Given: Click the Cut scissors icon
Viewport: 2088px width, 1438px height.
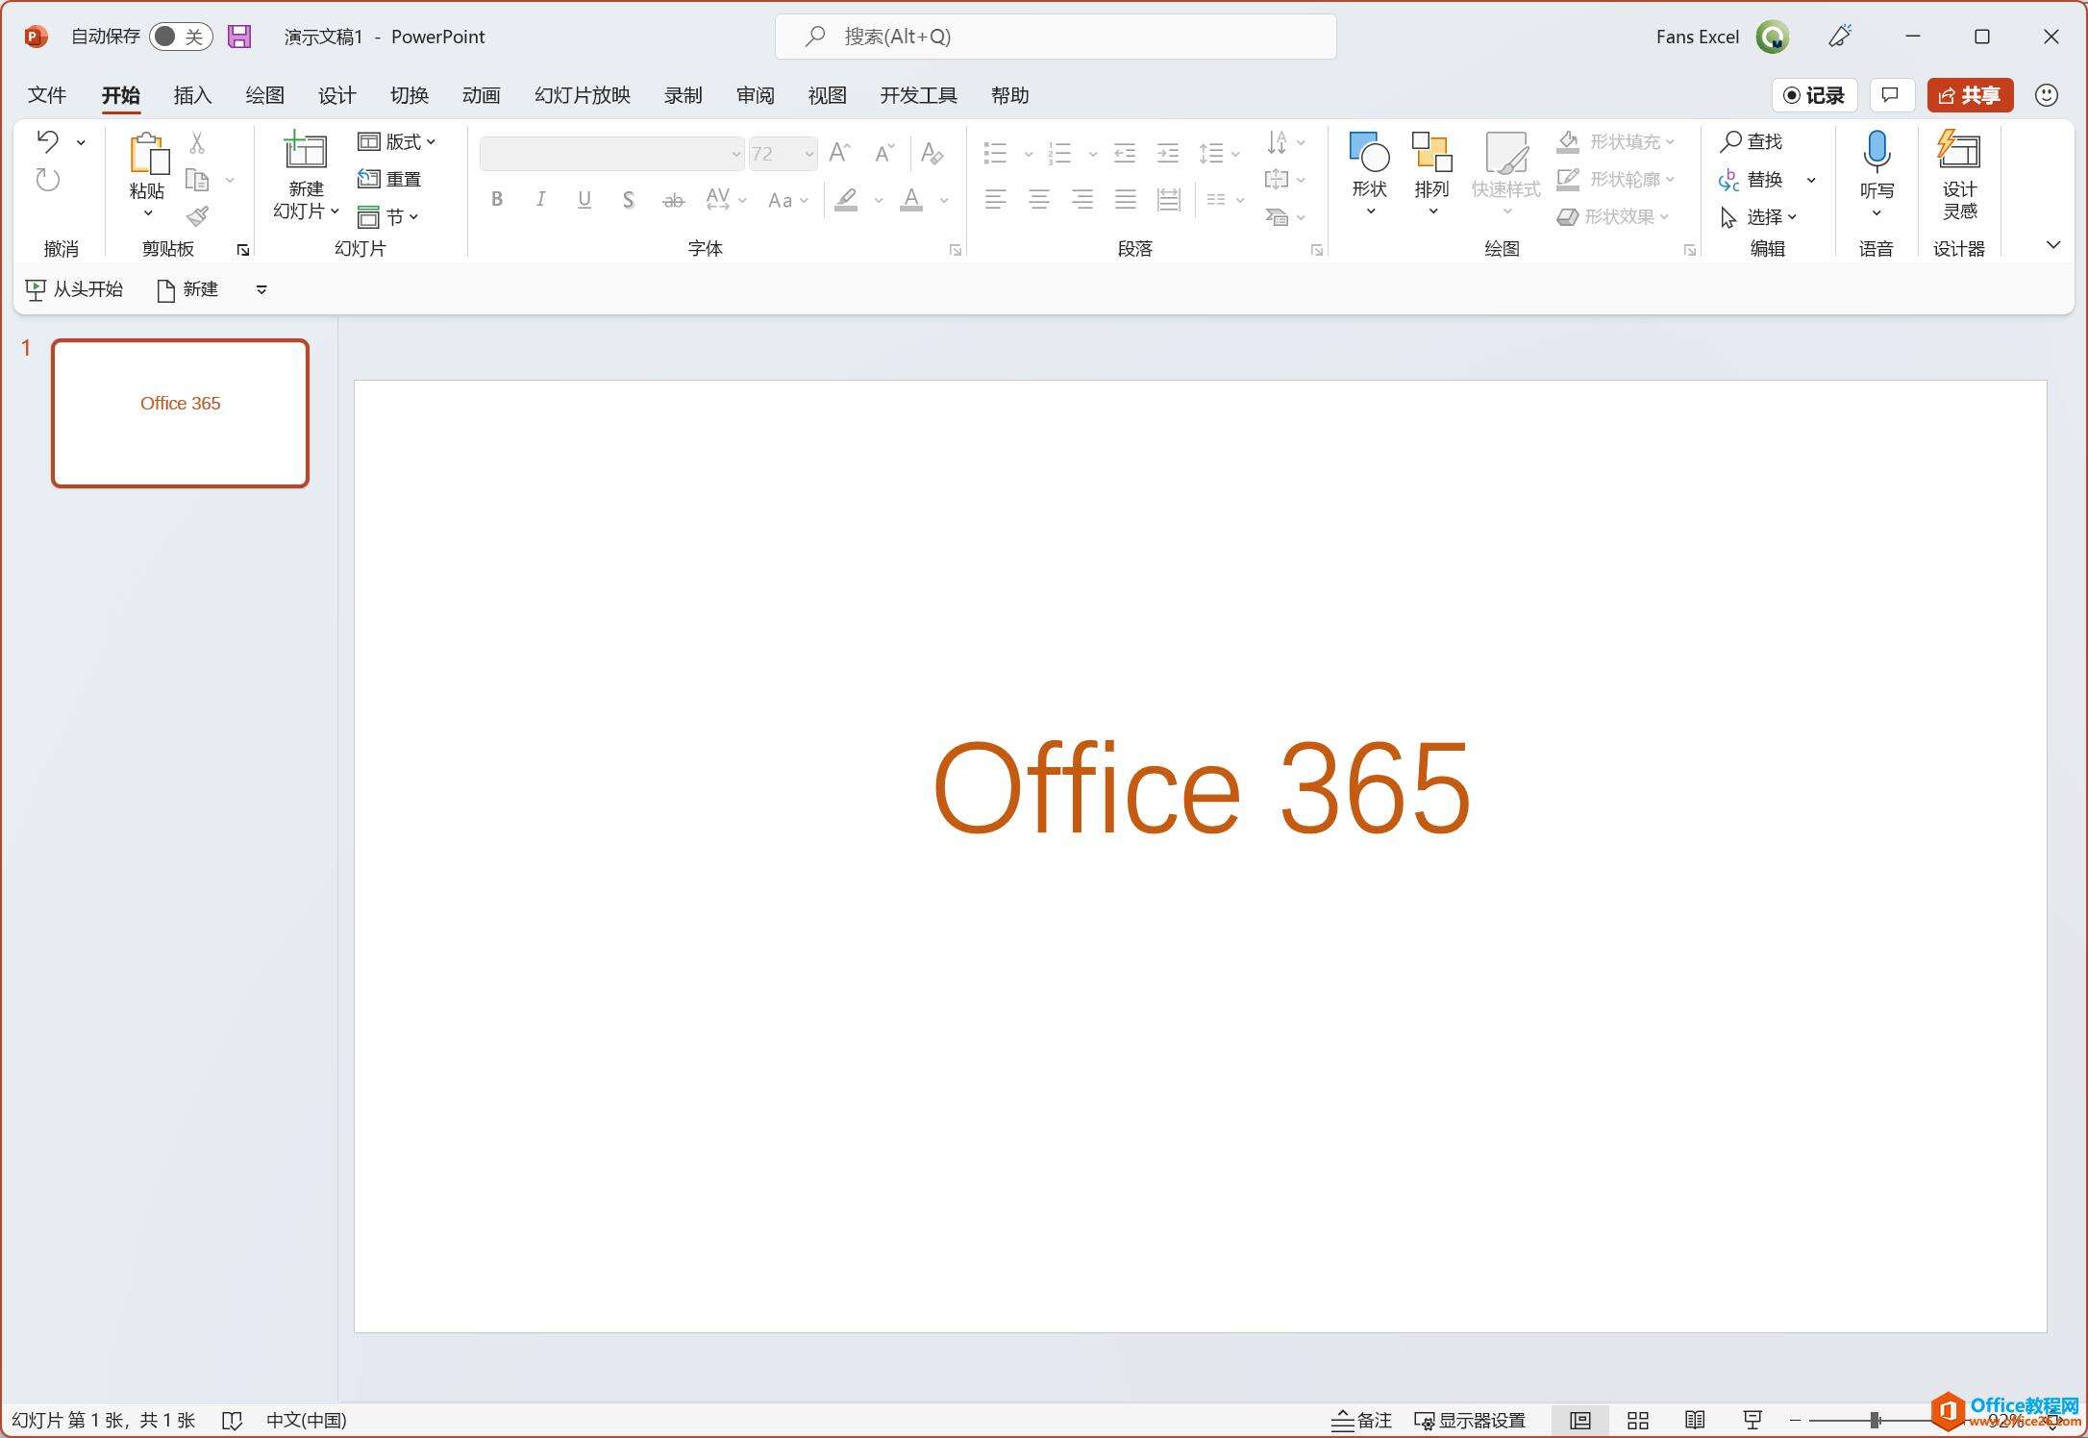Looking at the screenshot, I should click(x=197, y=142).
